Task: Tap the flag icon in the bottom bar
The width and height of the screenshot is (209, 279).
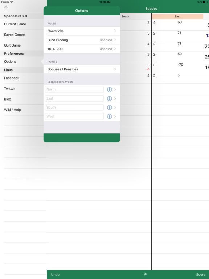Action: (x=146, y=274)
